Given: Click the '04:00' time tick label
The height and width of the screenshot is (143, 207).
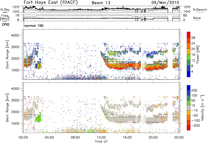Looking at the screenshot, I should [49, 138].
